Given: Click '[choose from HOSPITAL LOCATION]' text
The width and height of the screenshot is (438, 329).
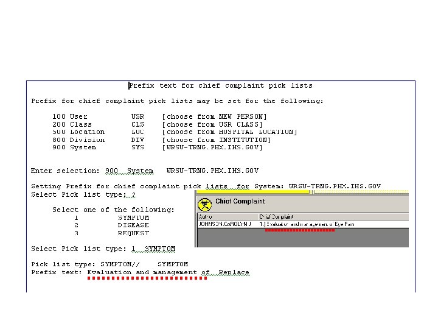Looking at the screenshot, I should point(229,132).
